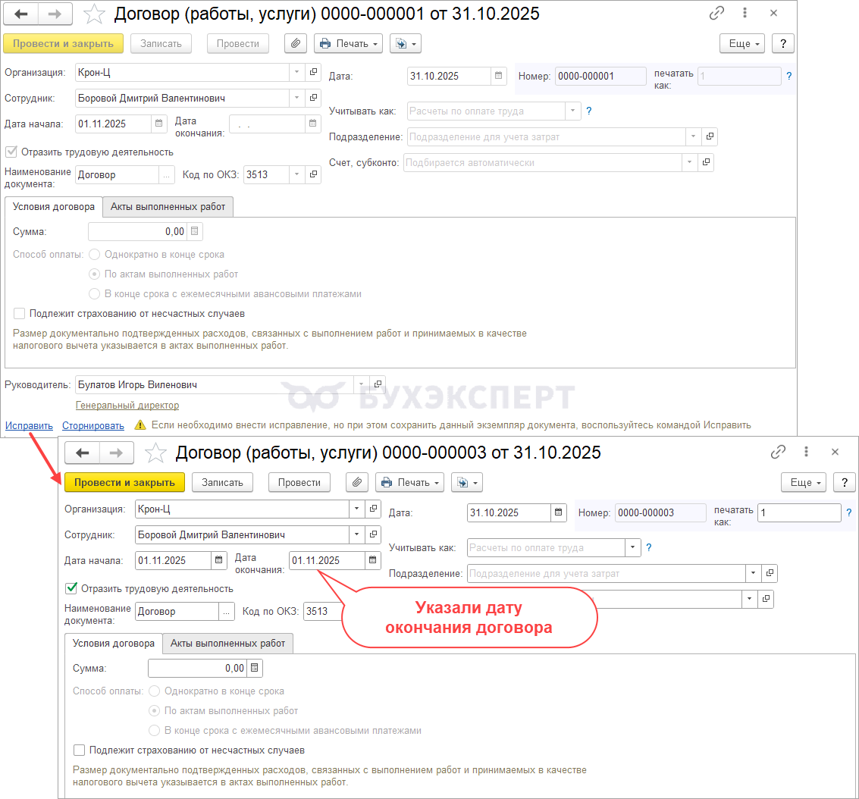Expand Учитывать как dropdown in contract 0000-000003
This screenshot has height=799, width=859.
(633, 547)
